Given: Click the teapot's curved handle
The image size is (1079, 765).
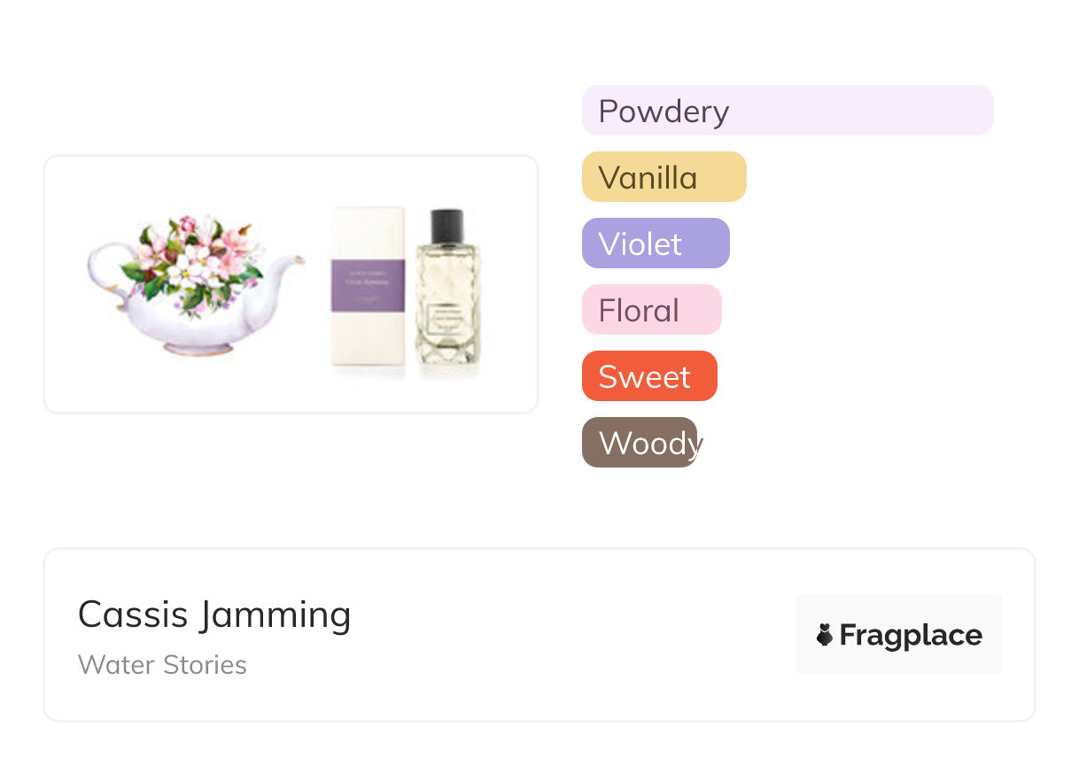Looking at the screenshot, I should 103,264.
